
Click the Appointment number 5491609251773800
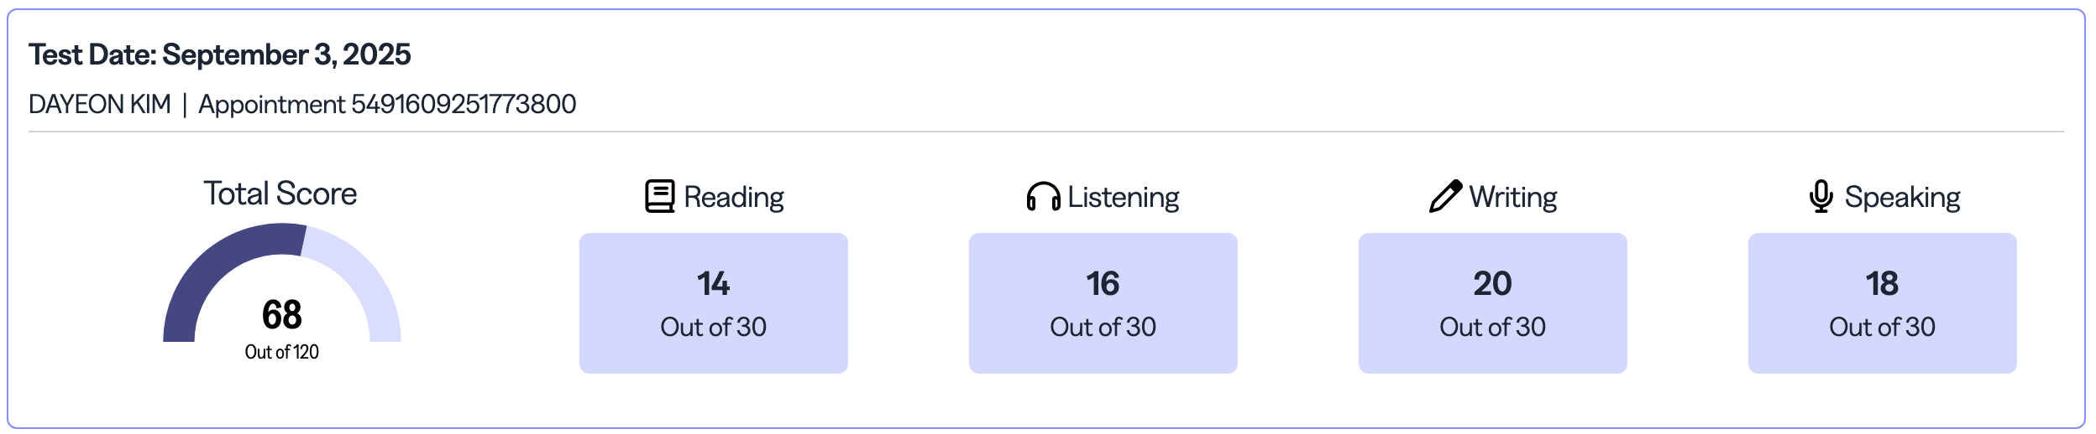[464, 105]
